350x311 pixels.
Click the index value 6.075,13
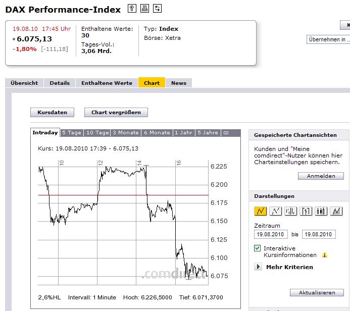coord(34,39)
